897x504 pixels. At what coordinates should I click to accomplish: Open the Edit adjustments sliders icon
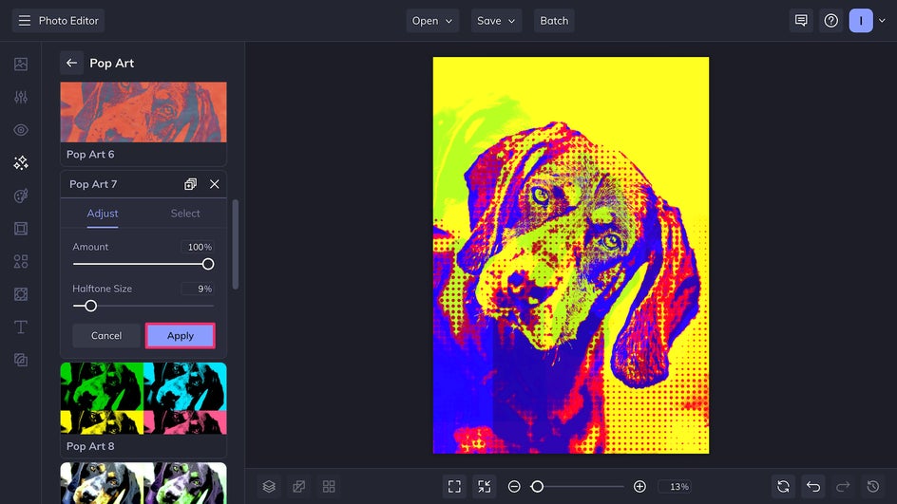click(21, 97)
